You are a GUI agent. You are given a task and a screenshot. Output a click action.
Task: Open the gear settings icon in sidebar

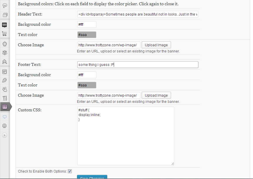click(x=4, y=126)
